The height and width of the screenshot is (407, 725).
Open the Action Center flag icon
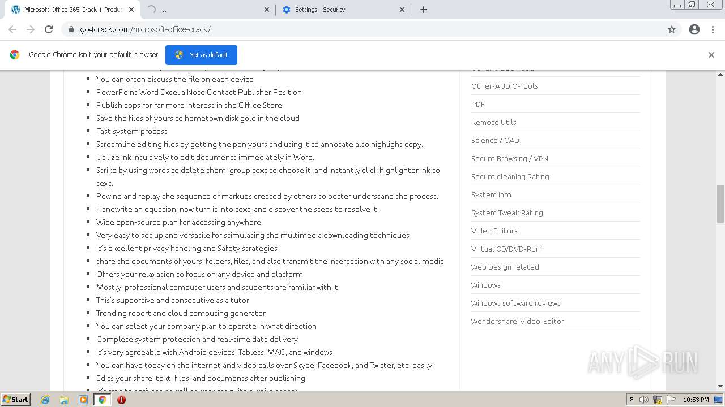tap(671, 400)
